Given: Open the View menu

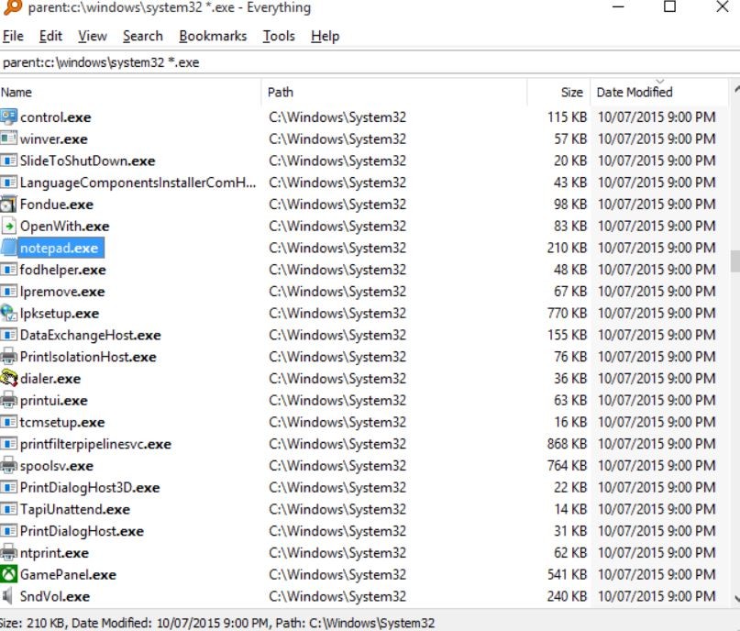Looking at the screenshot, I should tap(93, 36).
